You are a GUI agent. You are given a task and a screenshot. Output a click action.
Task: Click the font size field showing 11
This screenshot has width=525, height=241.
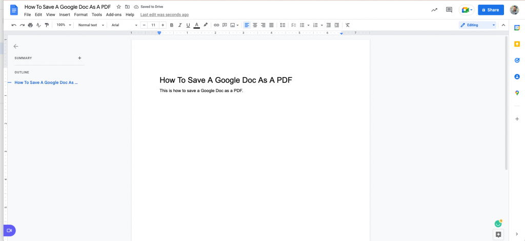pos(153,25)
